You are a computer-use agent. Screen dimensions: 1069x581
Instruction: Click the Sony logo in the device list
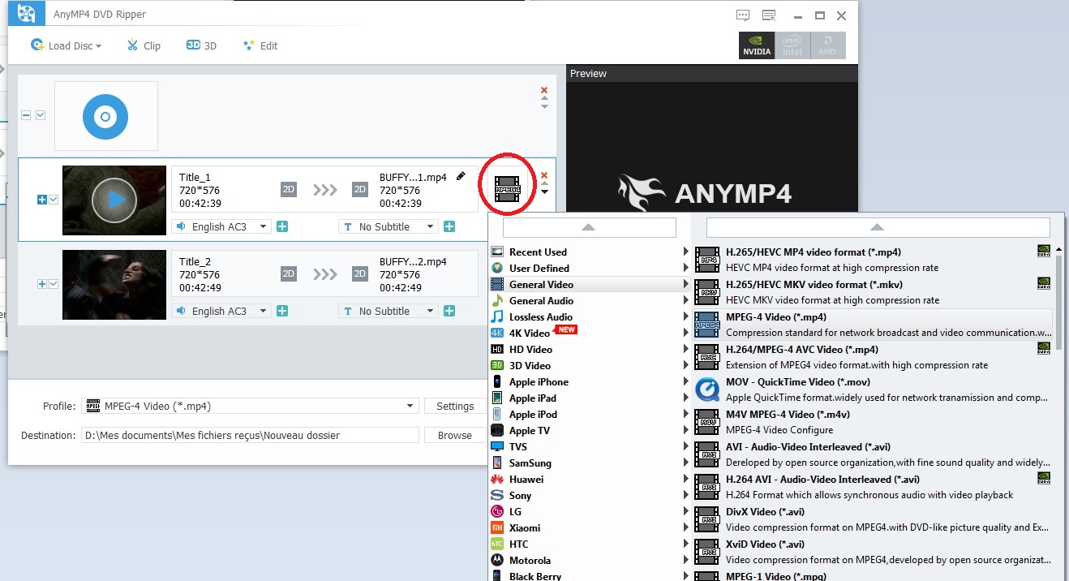click(497, 495)
